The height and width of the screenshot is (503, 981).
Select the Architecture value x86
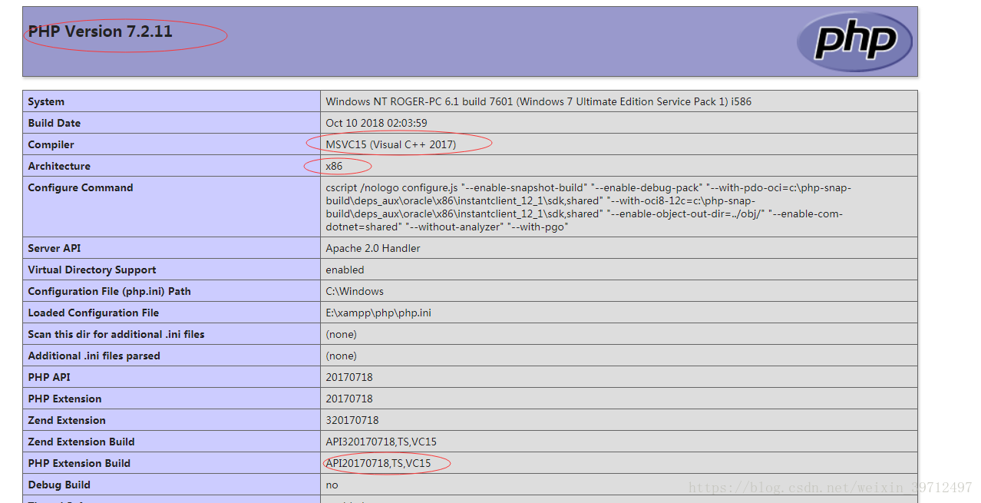(335, 166)
